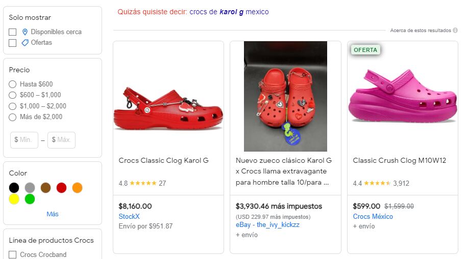Click the info icon beside 'Acerca de estos resultados'
The height and width of the screenshot is (259, 467).
click(455, 31)
